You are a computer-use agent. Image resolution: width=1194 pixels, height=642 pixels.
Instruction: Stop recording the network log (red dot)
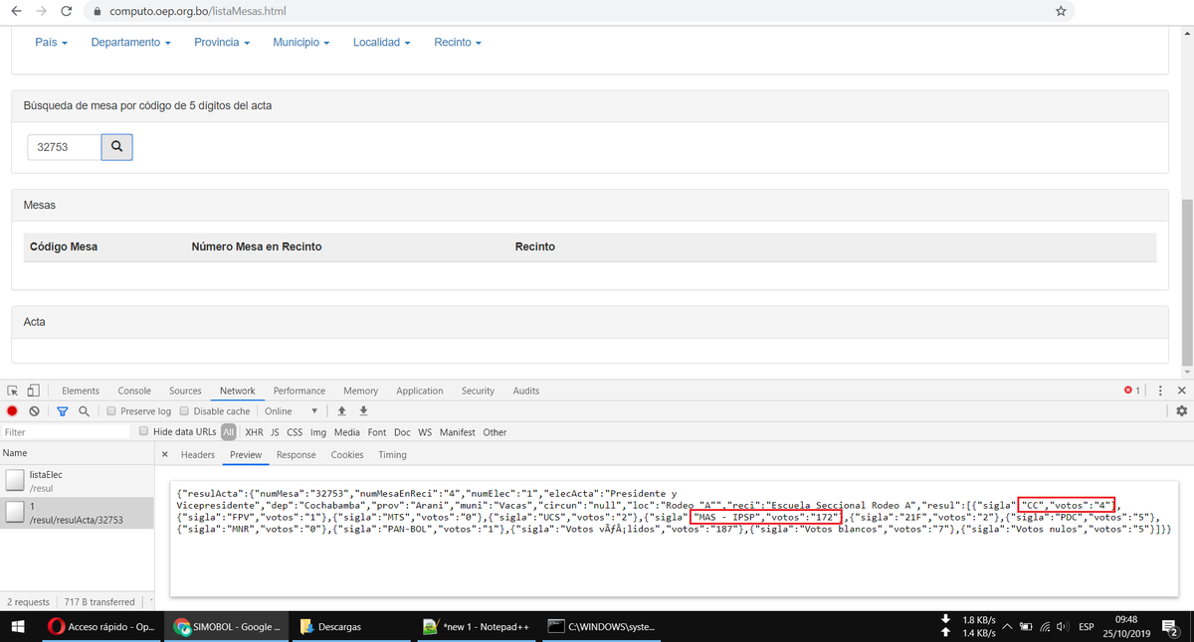(x=13, y=411)
